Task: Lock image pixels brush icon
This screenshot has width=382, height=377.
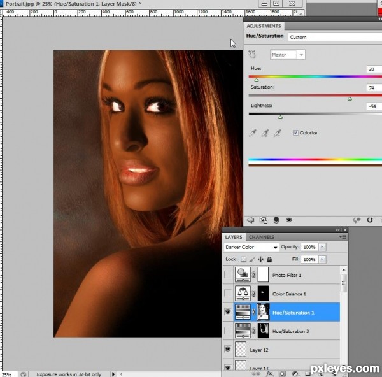Action: [252, 259]
